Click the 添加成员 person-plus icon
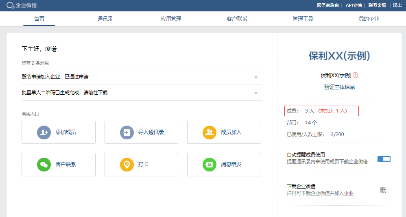Viewport: 406px width, 217px height. (44, 132)
